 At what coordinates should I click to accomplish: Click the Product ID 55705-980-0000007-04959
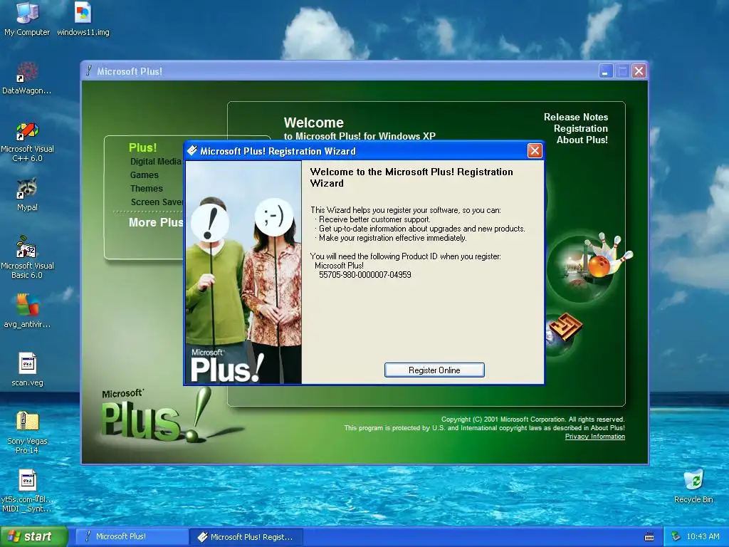coord(365,275)
